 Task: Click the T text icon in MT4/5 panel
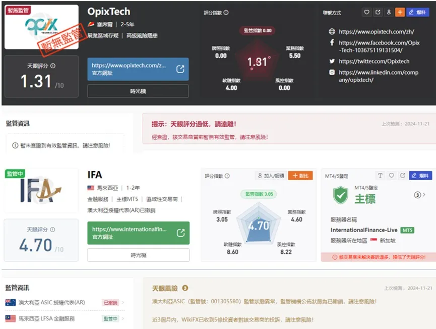coord(380,176)
